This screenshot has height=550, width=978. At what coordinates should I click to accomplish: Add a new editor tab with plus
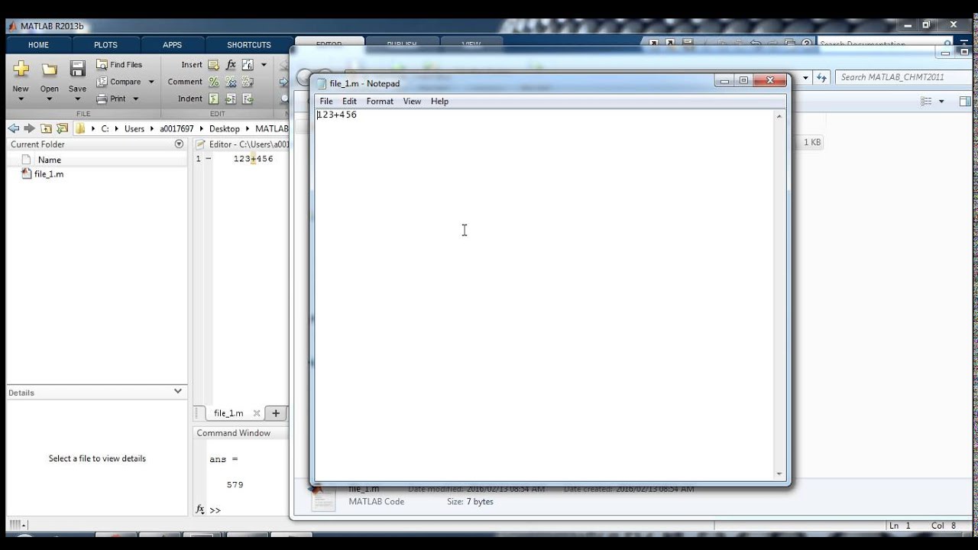pos(276,413)
